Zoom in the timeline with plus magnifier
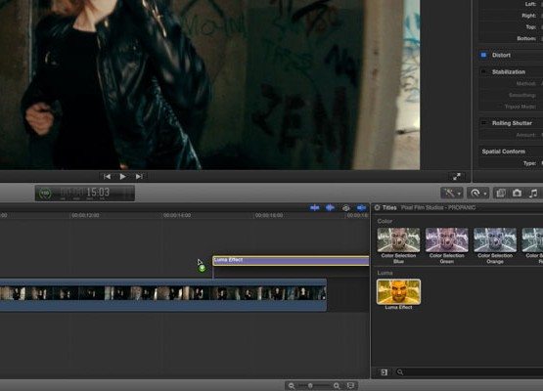 click(x=337, y=385)
